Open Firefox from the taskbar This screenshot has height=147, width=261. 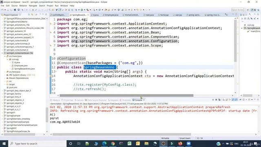180,143
